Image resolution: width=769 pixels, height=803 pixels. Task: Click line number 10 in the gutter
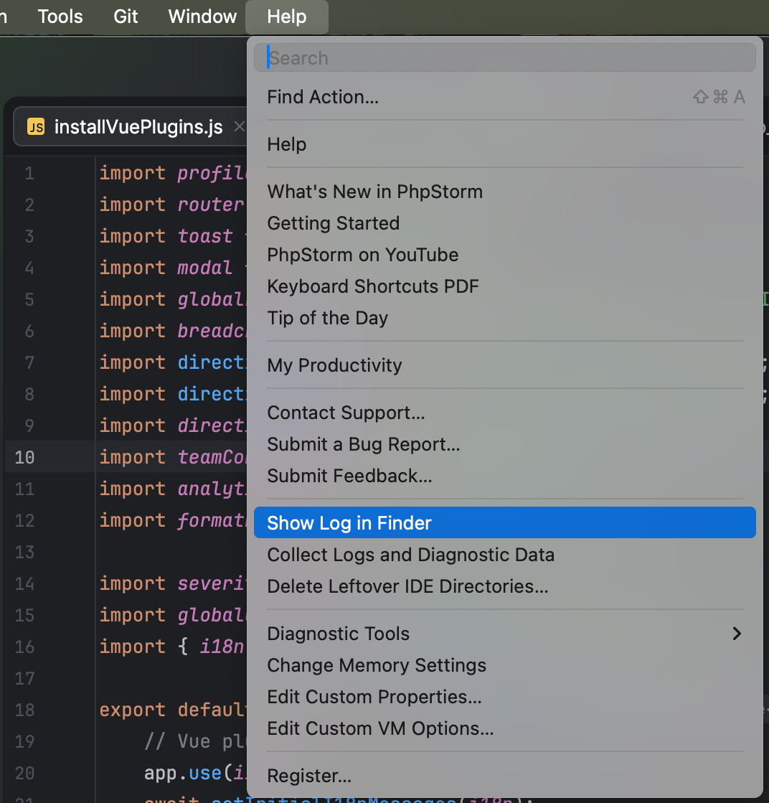point(25,457)
